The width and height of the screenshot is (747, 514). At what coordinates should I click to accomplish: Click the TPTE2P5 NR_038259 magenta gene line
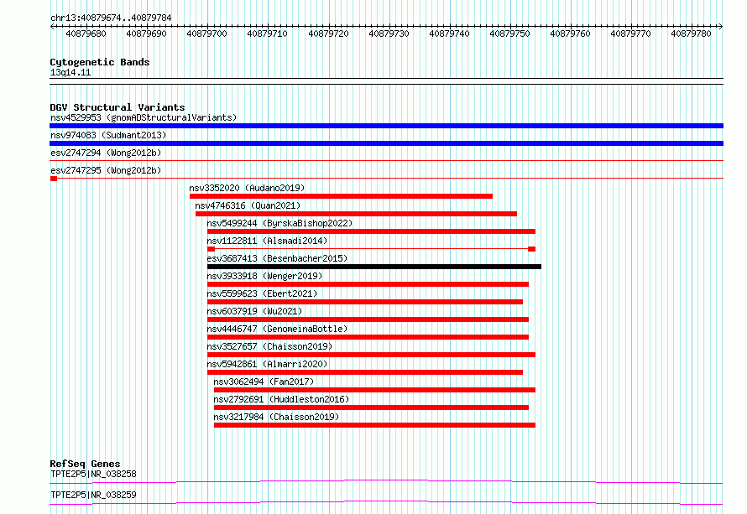click(x=386, y=502)
